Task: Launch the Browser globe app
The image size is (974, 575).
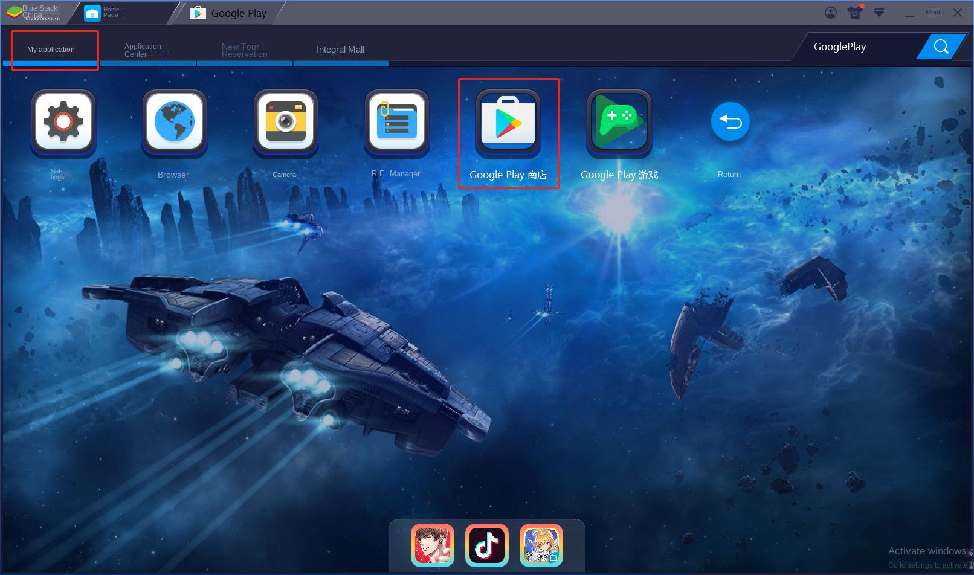Action: click(174, 121)
